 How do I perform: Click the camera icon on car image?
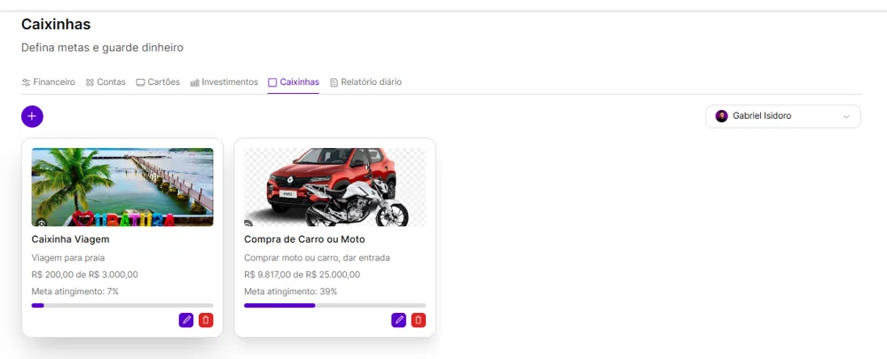click(x=248, y=223)
